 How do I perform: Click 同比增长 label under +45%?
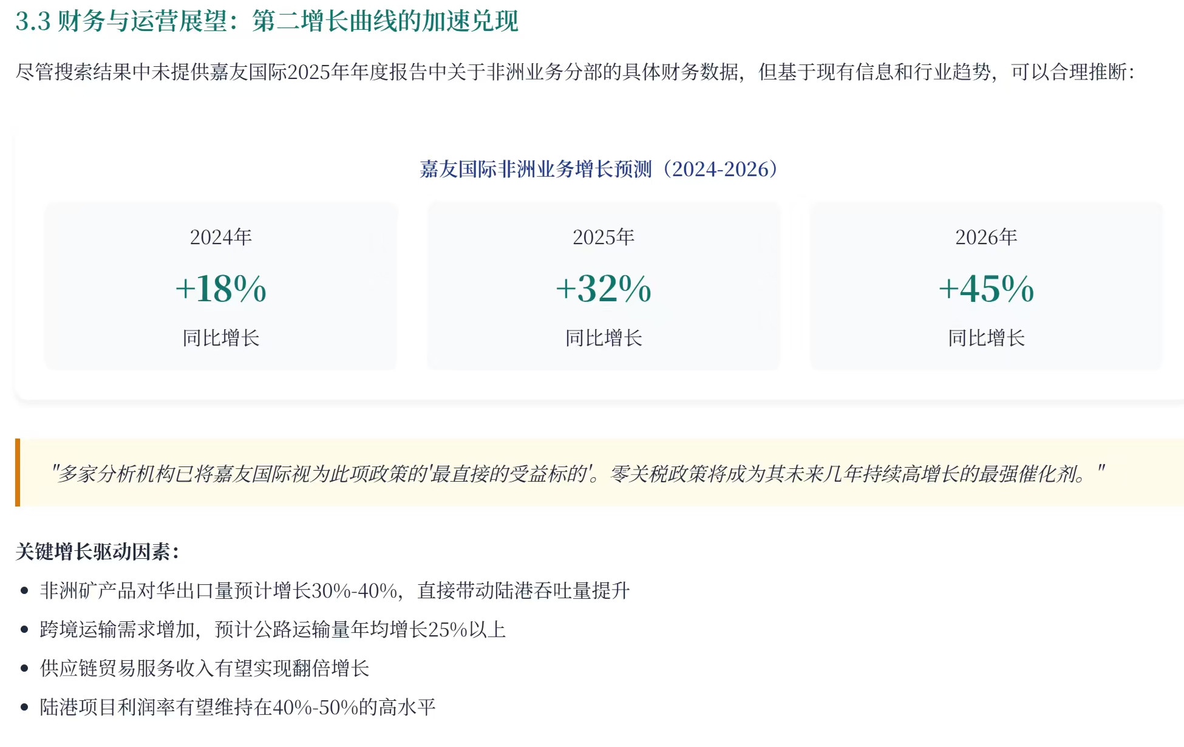click(x=986, y=338)
